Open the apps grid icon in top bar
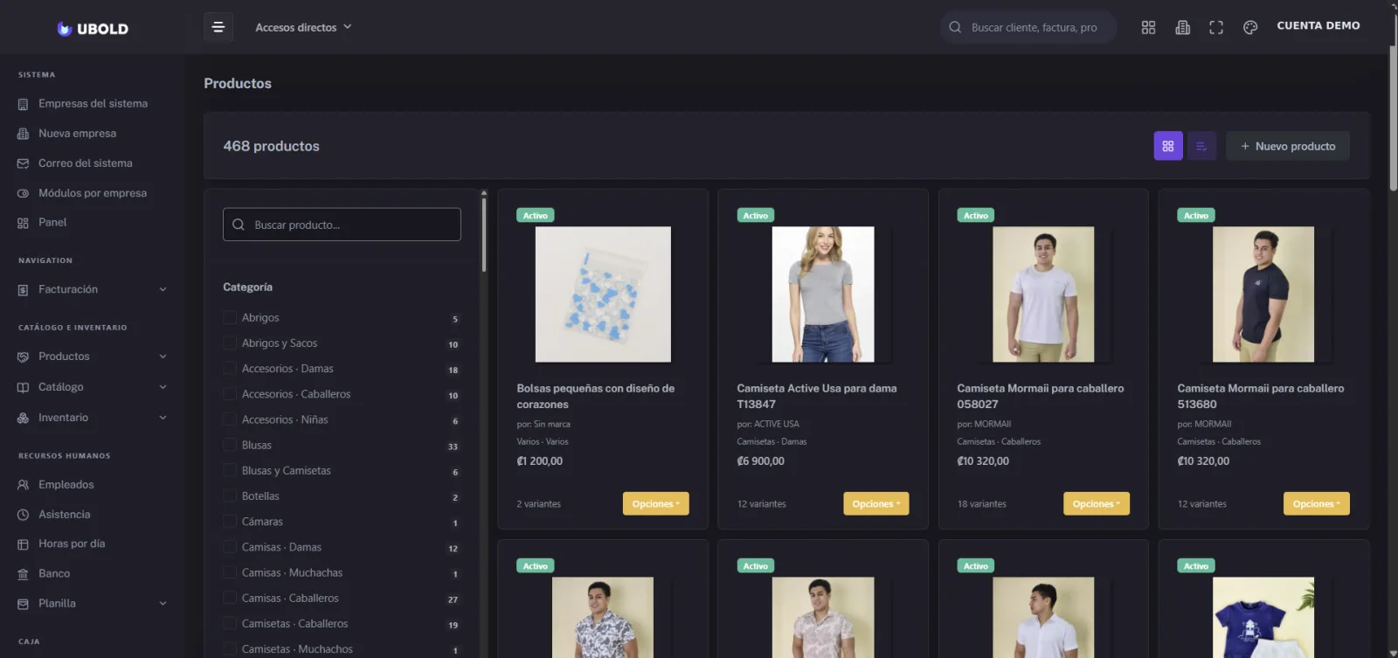 coord(1148,27)
